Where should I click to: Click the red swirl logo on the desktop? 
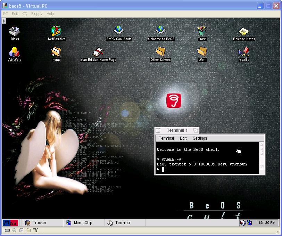[x=174, y=100]
